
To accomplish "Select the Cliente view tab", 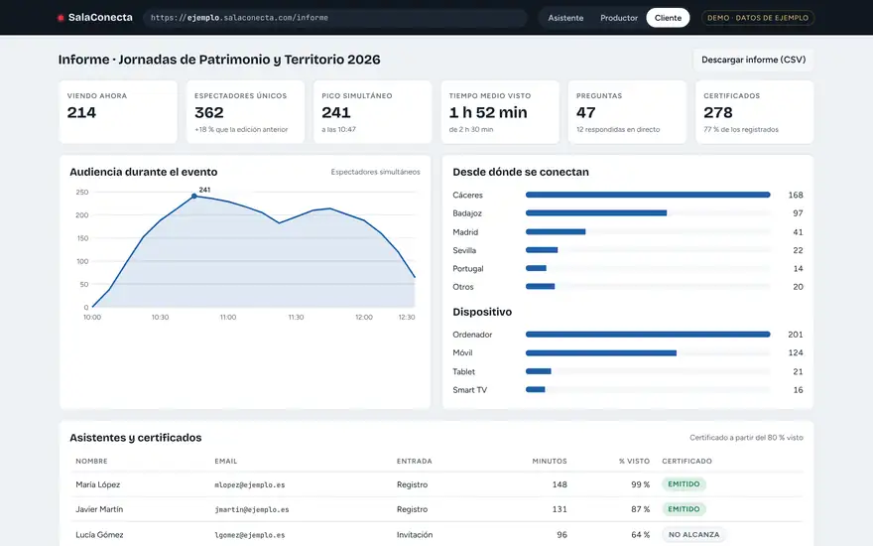I will (x=668, y=18).
